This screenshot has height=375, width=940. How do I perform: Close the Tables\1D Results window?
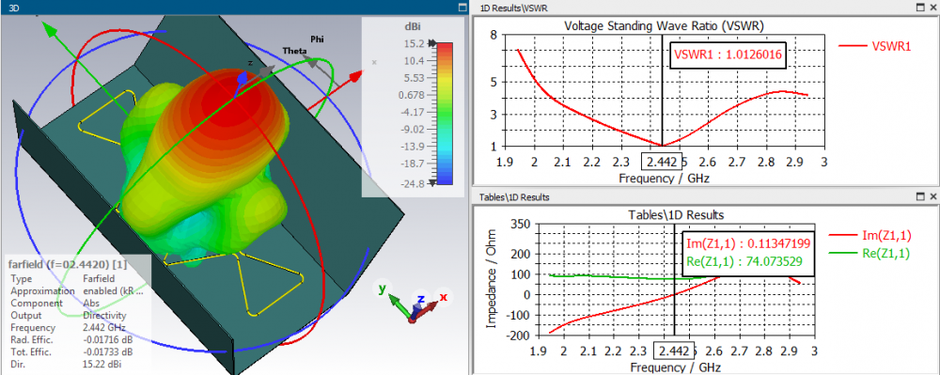(932, 196)
